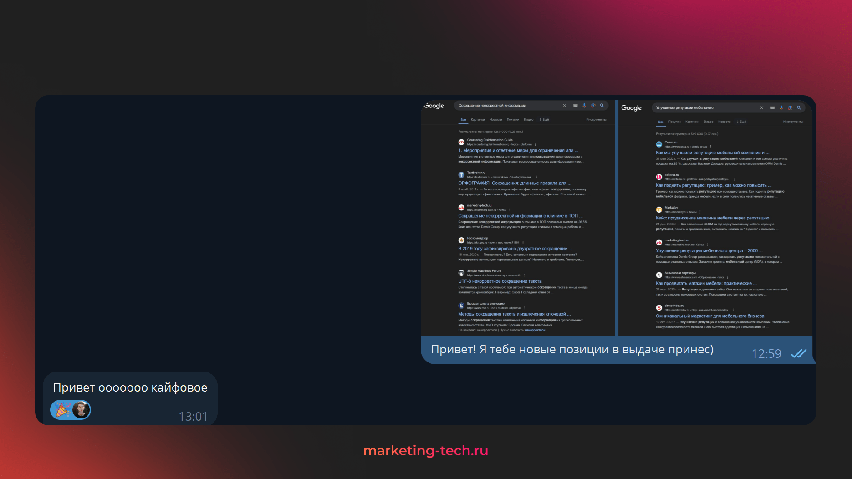Expand "Ещё" menu in the "Сокращение некорректной" search page

(545, 120)
